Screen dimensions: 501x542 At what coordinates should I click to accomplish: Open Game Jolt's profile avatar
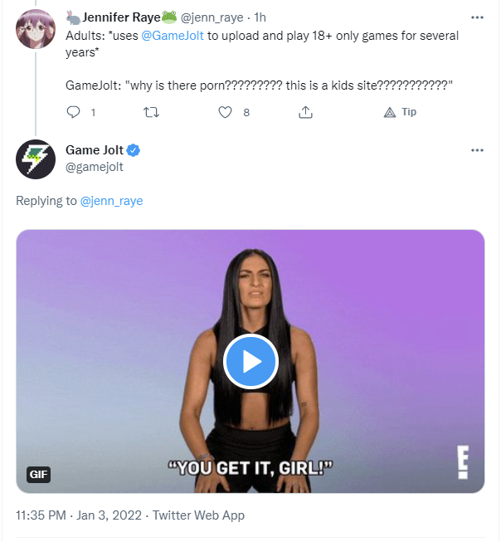36,159
